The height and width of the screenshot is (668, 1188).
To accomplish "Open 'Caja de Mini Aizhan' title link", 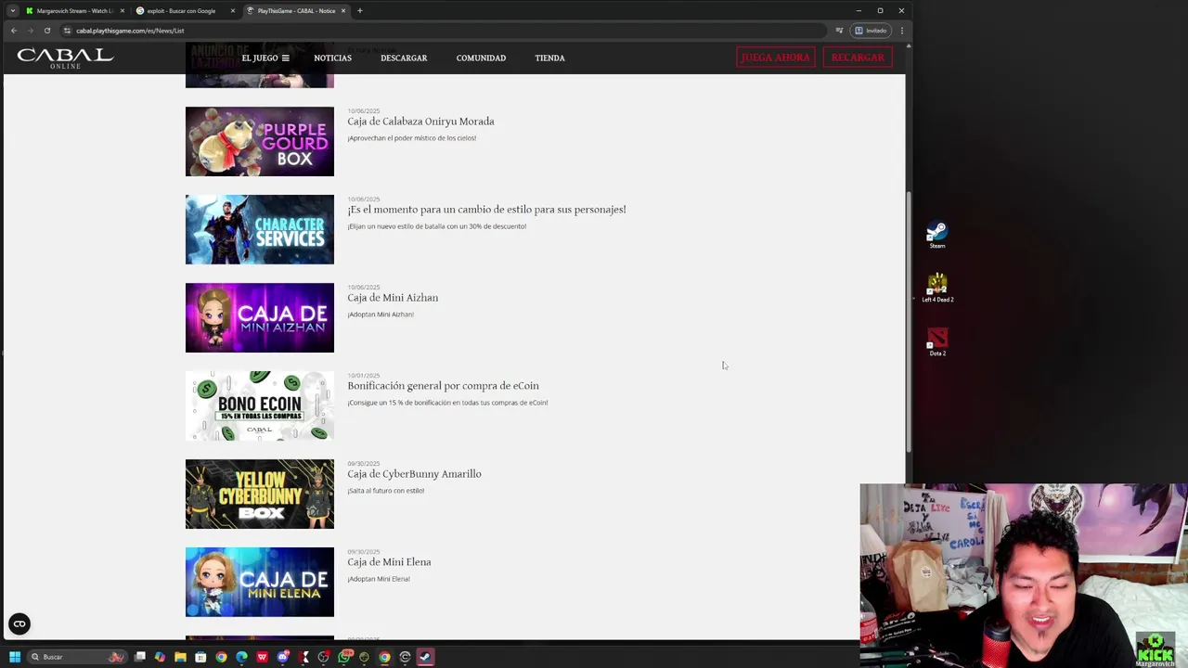I will (x=393, y=298).
